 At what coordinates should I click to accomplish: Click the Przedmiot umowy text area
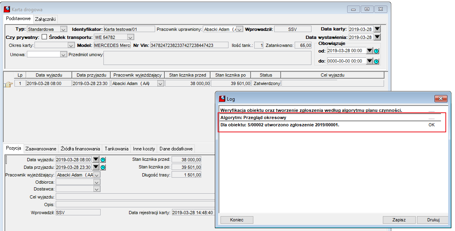point(208,58)
